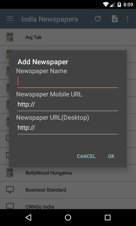Tap the Wi-Fi signal icon in status bar

pos(106,5)
